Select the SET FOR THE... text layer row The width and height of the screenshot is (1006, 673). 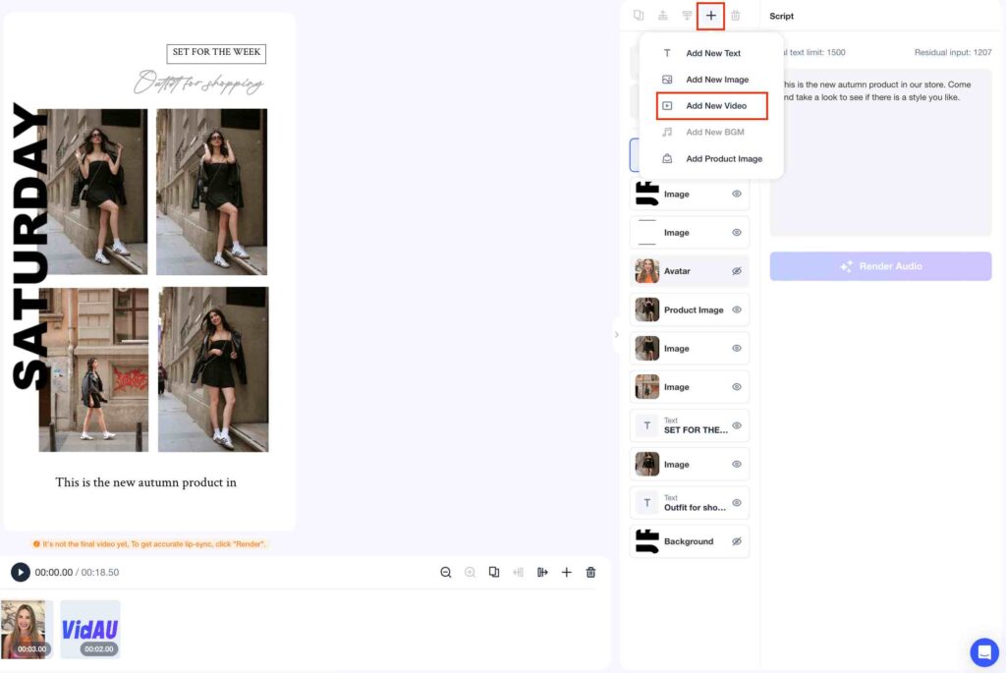pos(689,425)
